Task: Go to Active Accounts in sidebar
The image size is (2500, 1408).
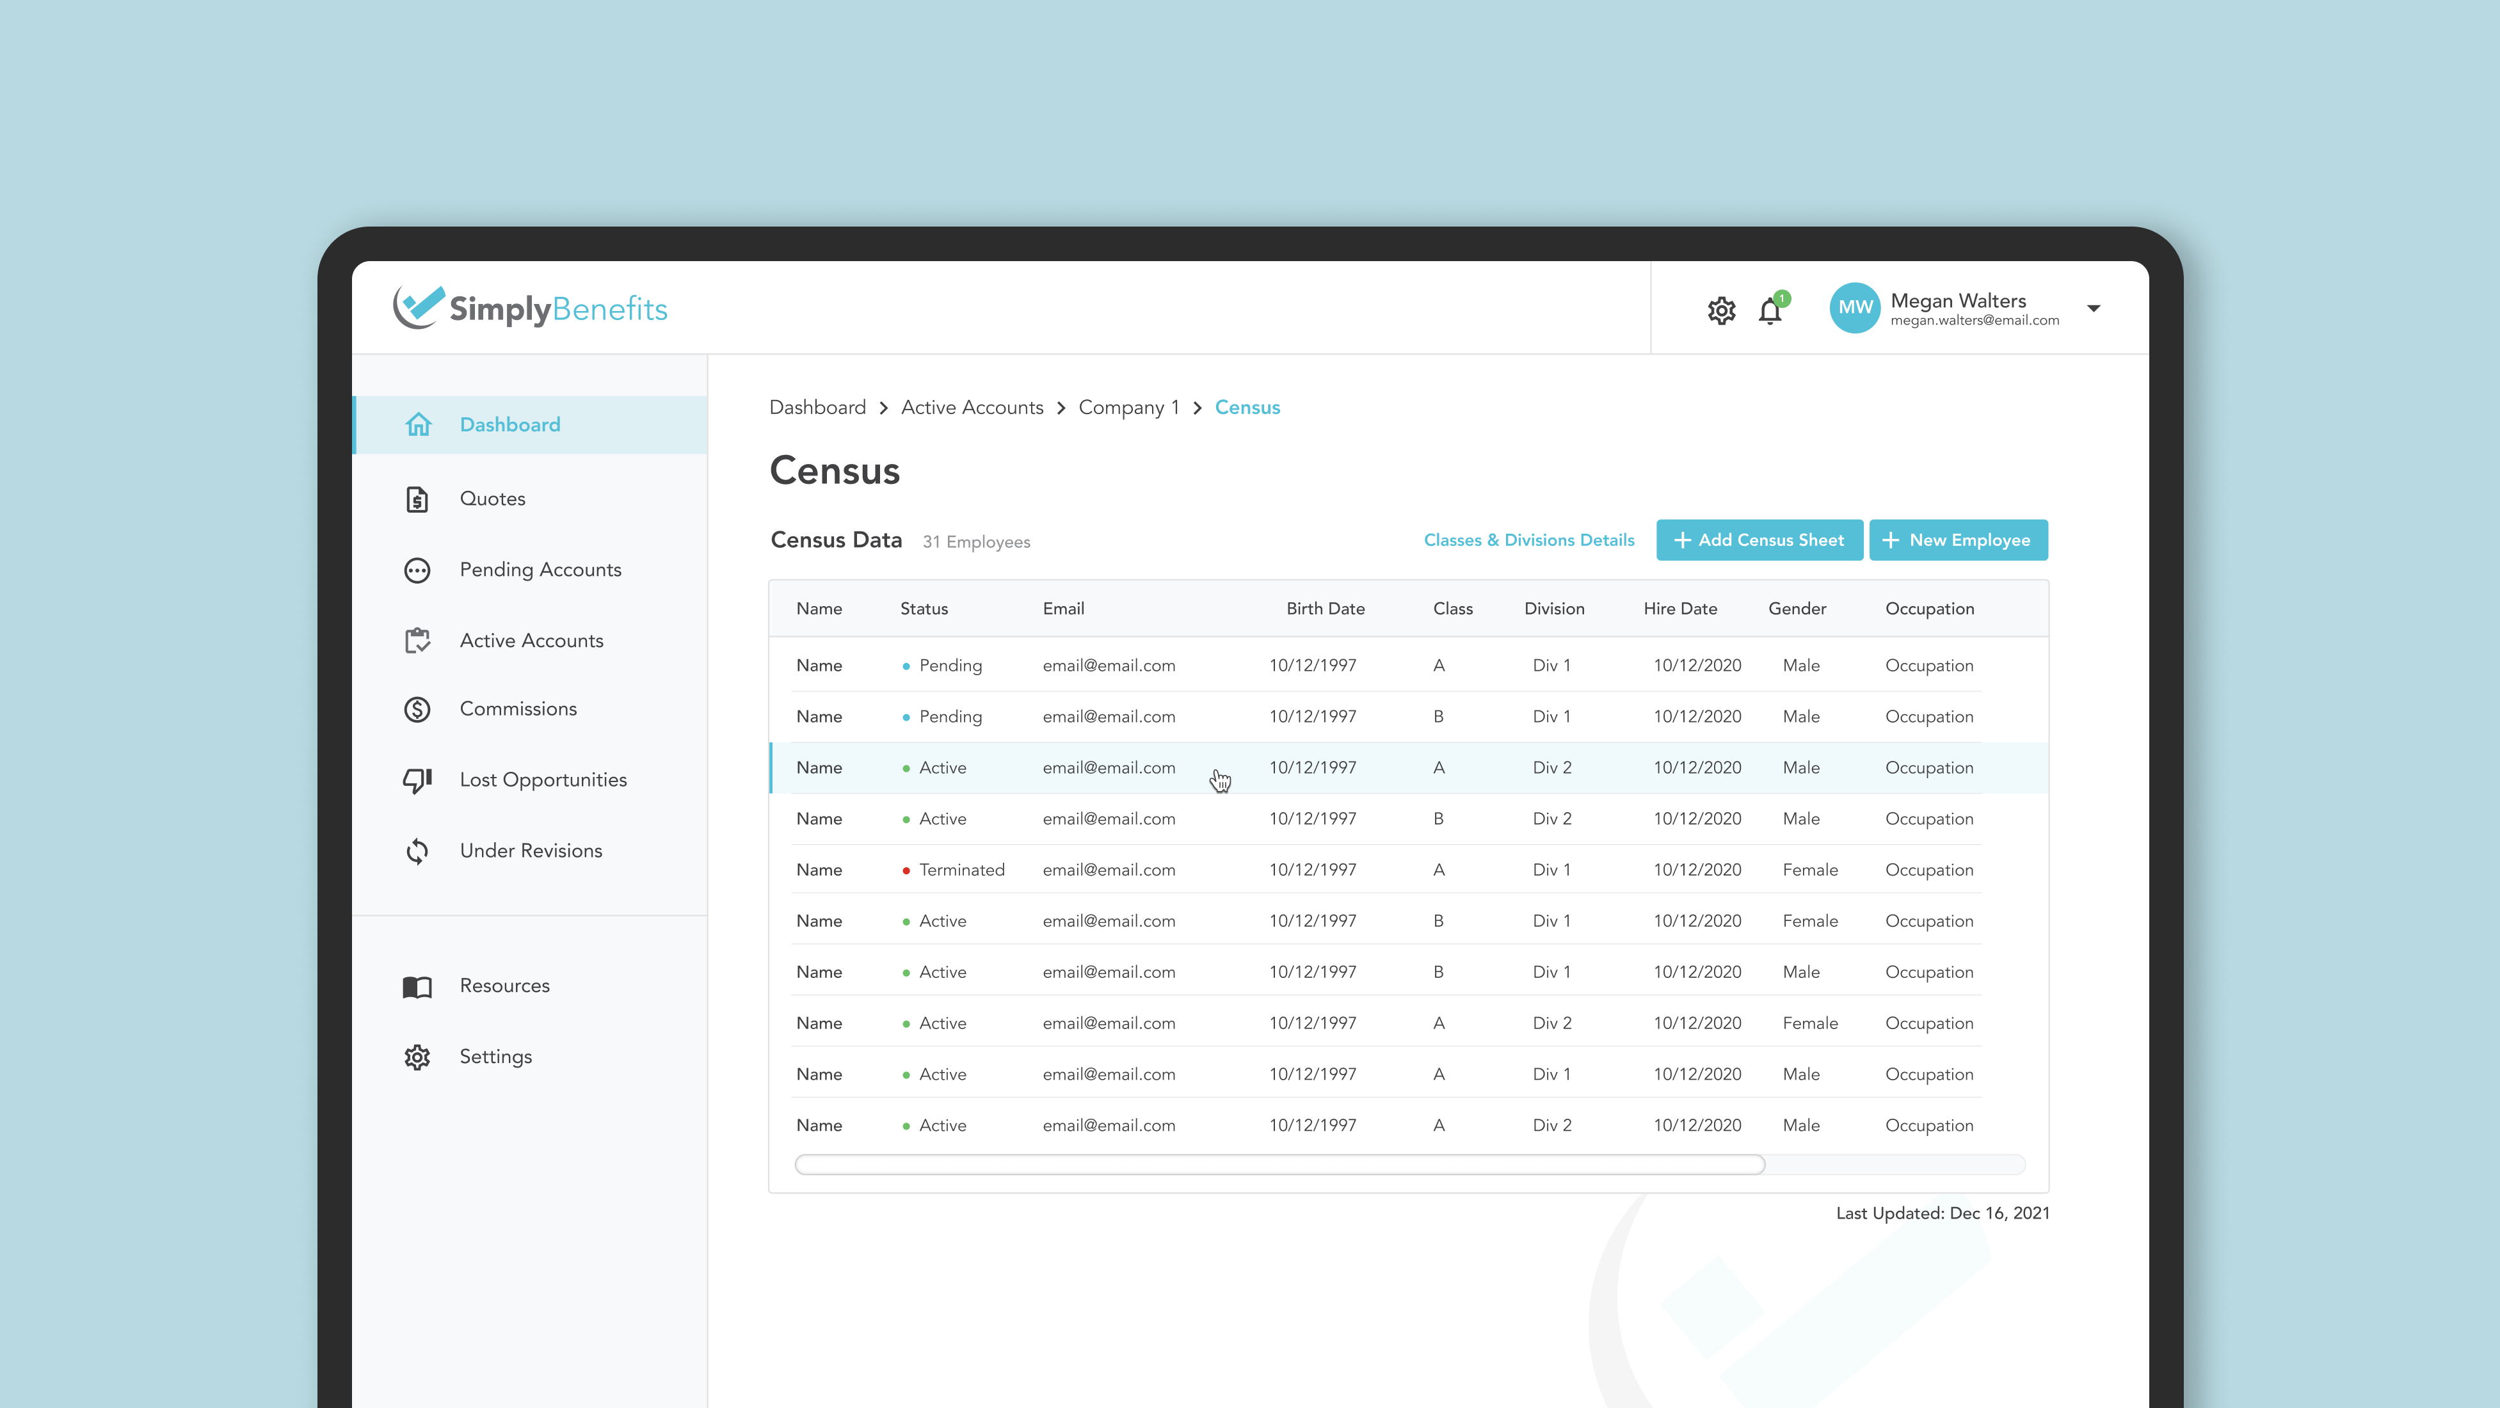Action: pos(531,641)
